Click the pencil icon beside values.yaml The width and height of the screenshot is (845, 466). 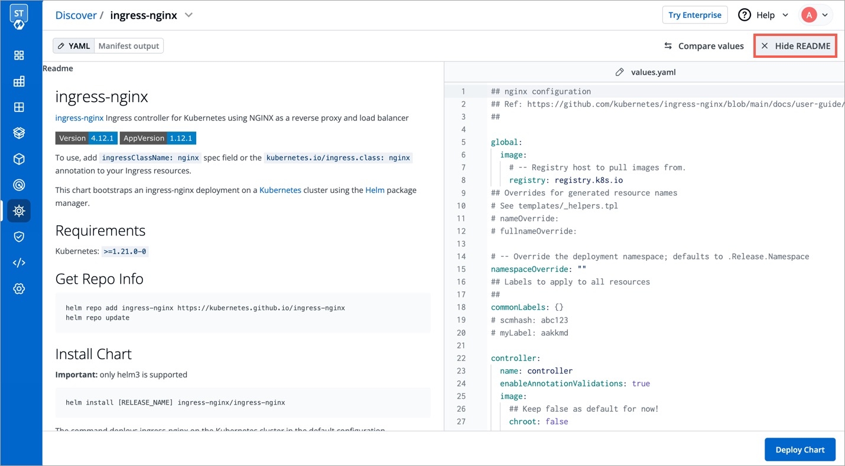click(x=619, y=72)
